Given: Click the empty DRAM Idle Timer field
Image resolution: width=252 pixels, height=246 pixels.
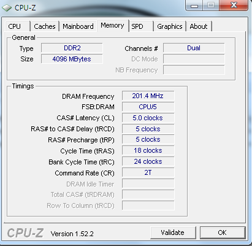Looking at the screenshot, I should click(x=148, y=184).
